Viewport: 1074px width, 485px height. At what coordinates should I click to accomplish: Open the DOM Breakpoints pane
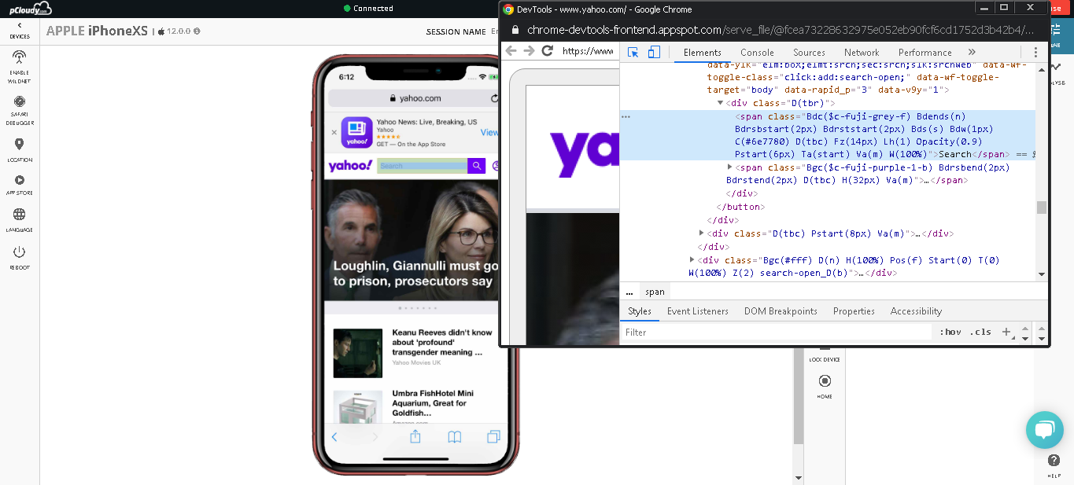pyautogui.click(x=781, y=311)
